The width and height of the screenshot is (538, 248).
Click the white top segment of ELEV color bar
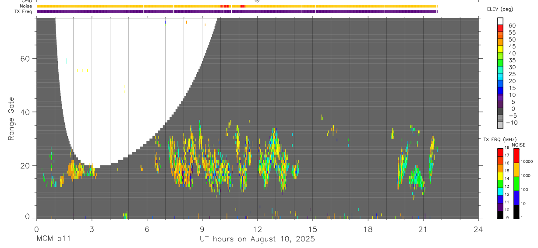(500, 21)
